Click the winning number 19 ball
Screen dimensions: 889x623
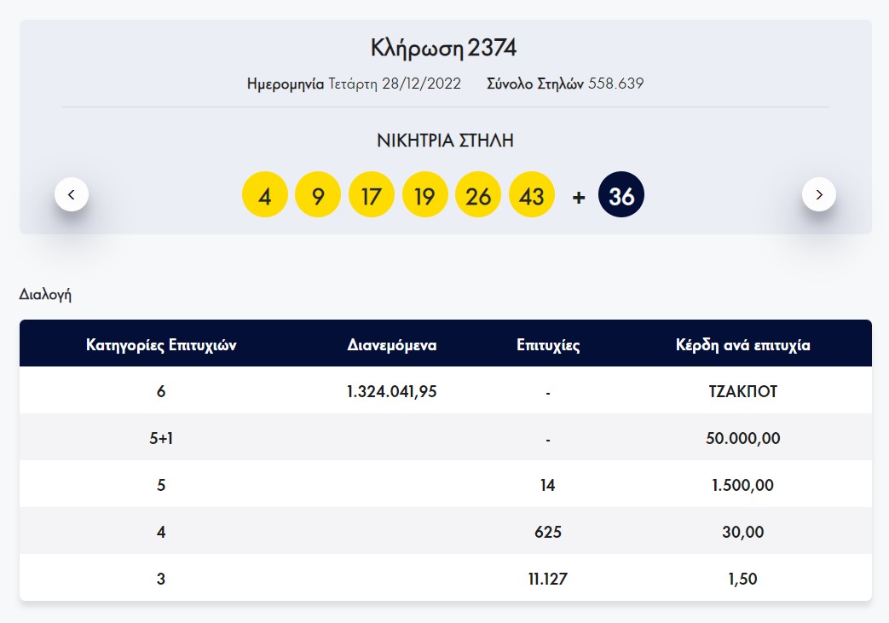point(425,194)
